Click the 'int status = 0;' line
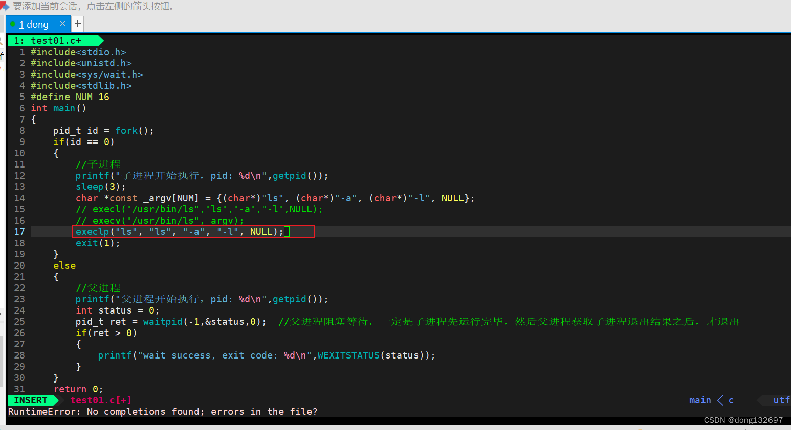 point(118,310)
